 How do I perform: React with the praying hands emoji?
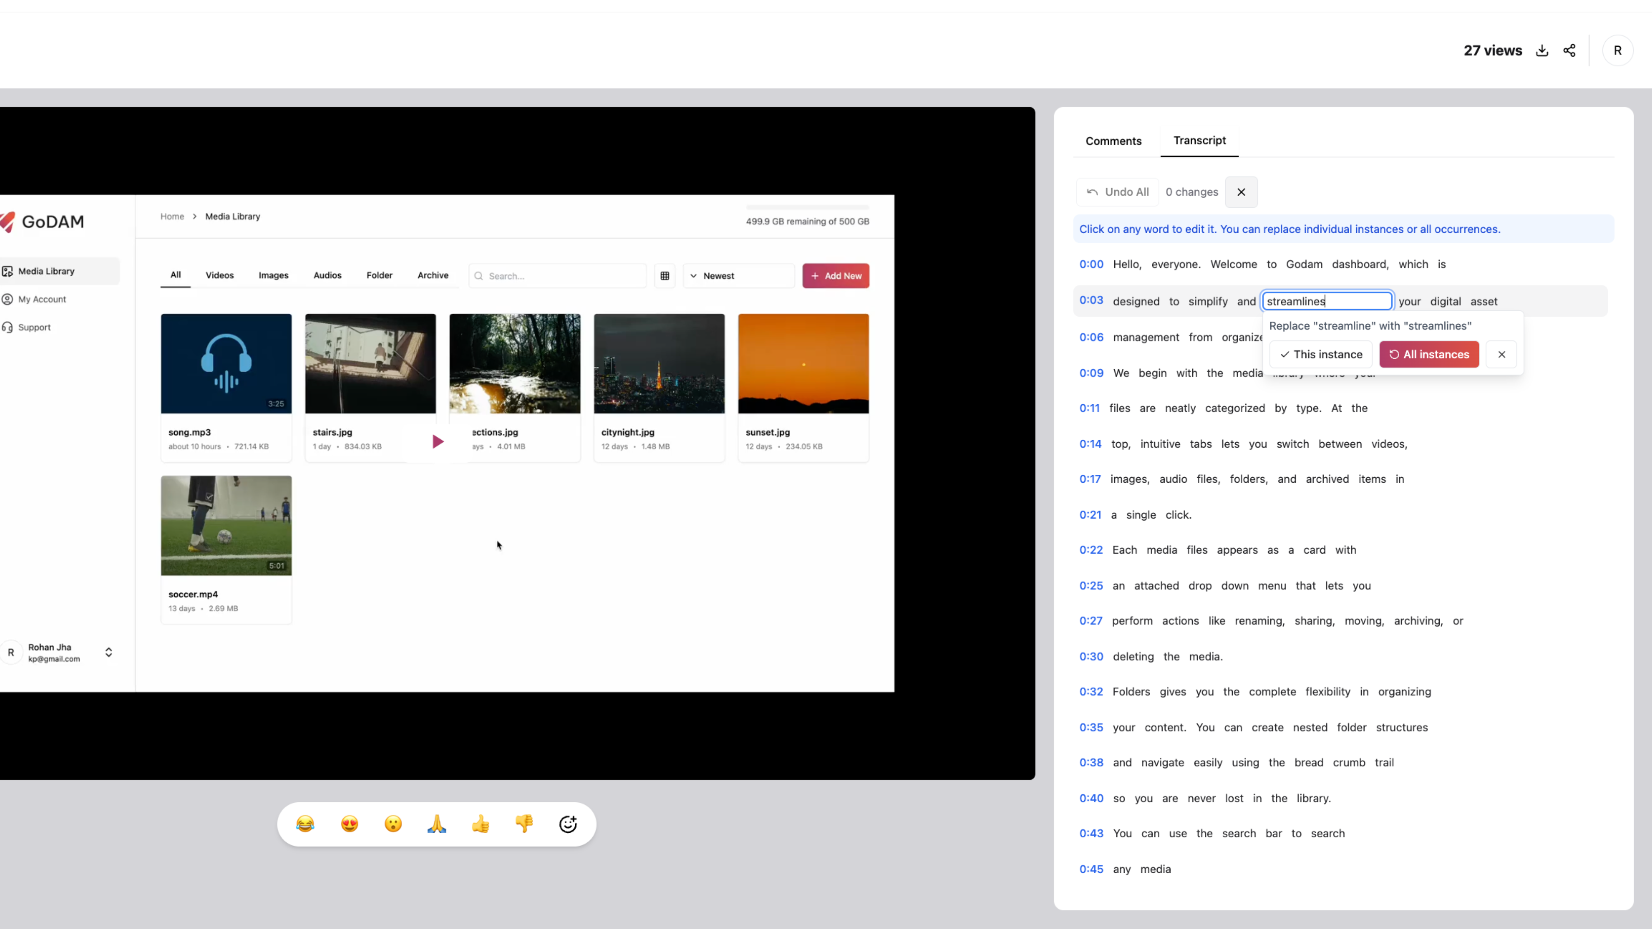point(437,824)
